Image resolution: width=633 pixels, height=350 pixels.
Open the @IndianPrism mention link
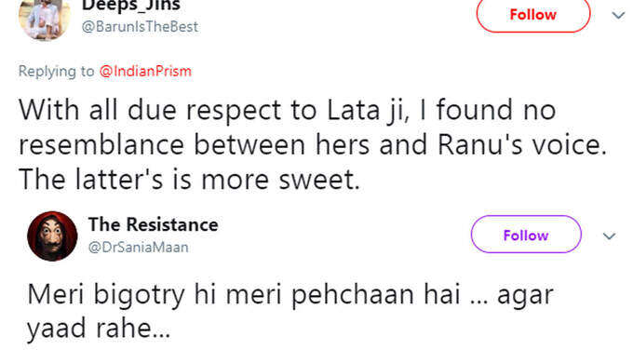point(145,72)
